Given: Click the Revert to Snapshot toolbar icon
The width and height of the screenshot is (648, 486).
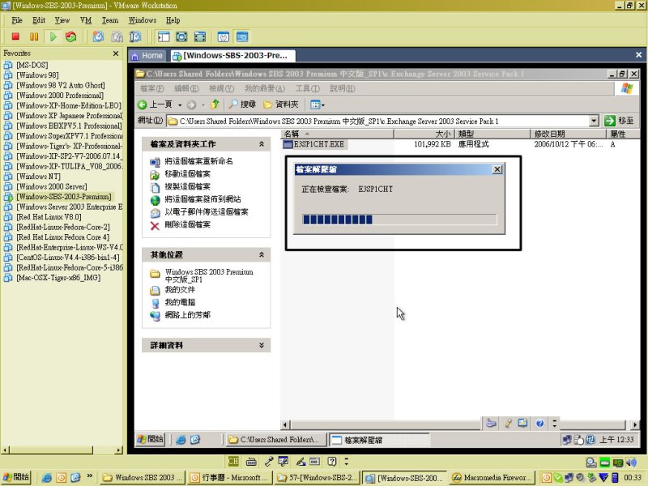Looking at the screenshot, I should pos(117,36).
